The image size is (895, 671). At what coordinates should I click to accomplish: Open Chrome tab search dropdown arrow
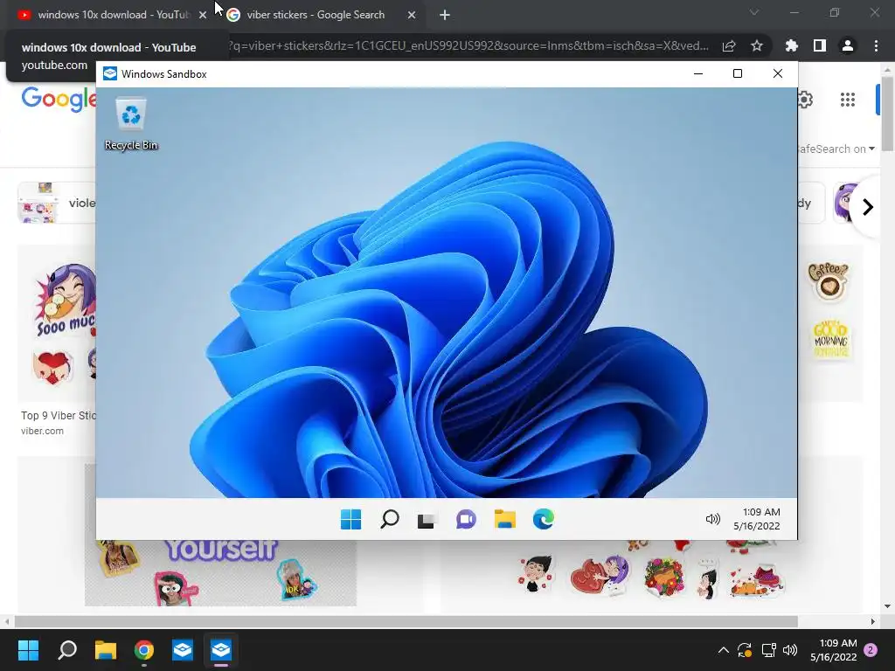pyautogui.click(x=754, y=12)
